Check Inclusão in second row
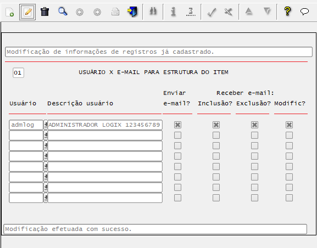317x248 pixels. coord(216,136)
